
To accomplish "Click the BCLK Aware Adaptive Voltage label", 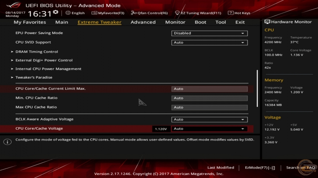I will tap(44, 119).
